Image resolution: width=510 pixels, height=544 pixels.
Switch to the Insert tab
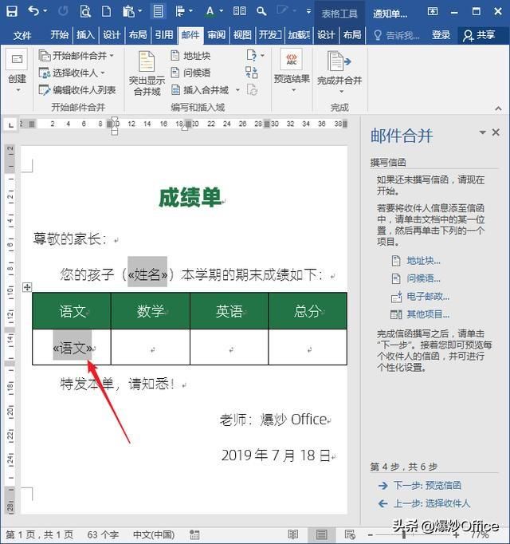click(85, 35)
